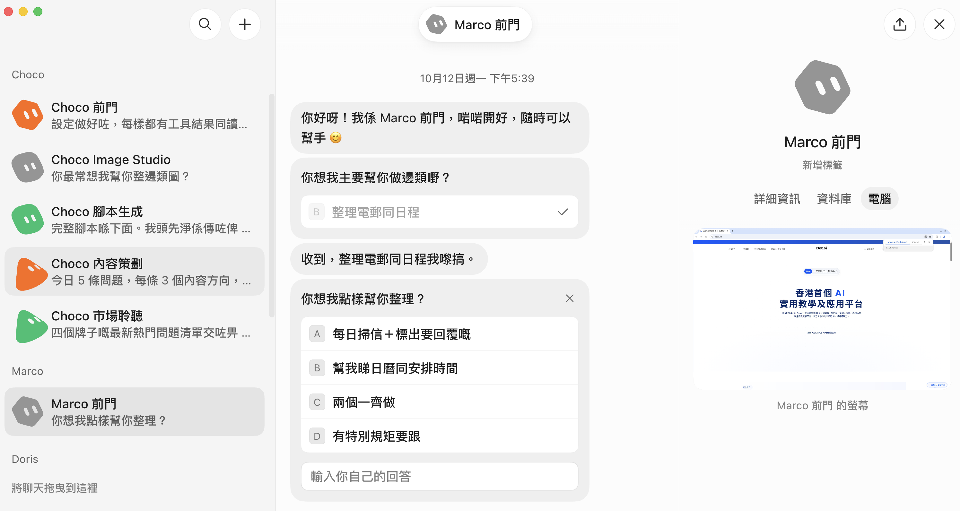The width and height of the screenshot is (960, 511).
Task: Click the sidebar chat list scrollbar
Action: click(272, 206)
